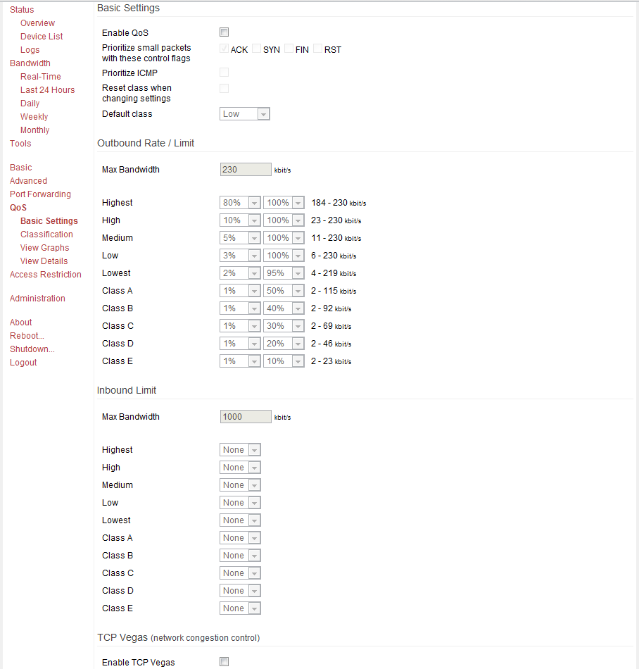Open the Device List page
The height and width of the screenshot is (669, 639).
(42, 37)
